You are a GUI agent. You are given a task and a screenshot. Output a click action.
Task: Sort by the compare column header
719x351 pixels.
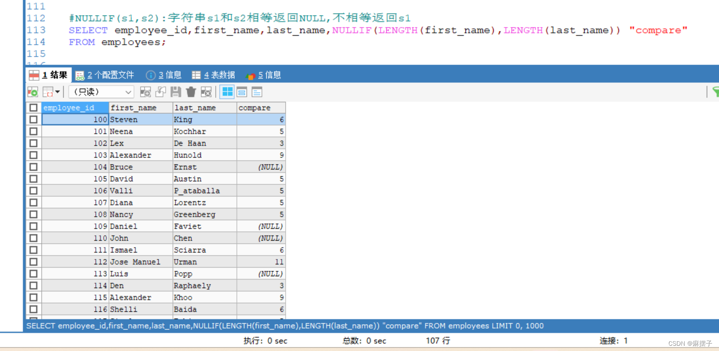(261, 108)
